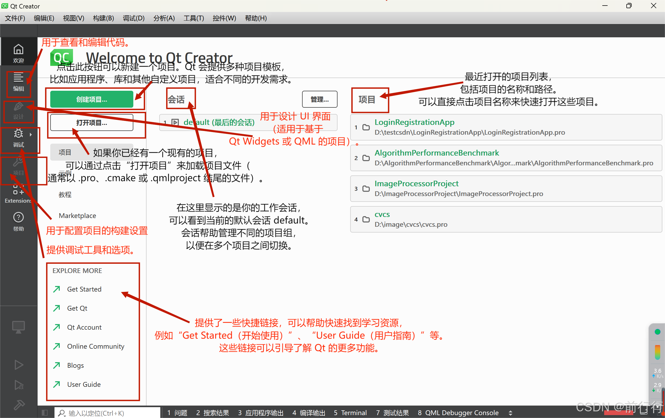Click the Start Debugging run icon
Screen dimensions: 665x418
coord(18,385)
